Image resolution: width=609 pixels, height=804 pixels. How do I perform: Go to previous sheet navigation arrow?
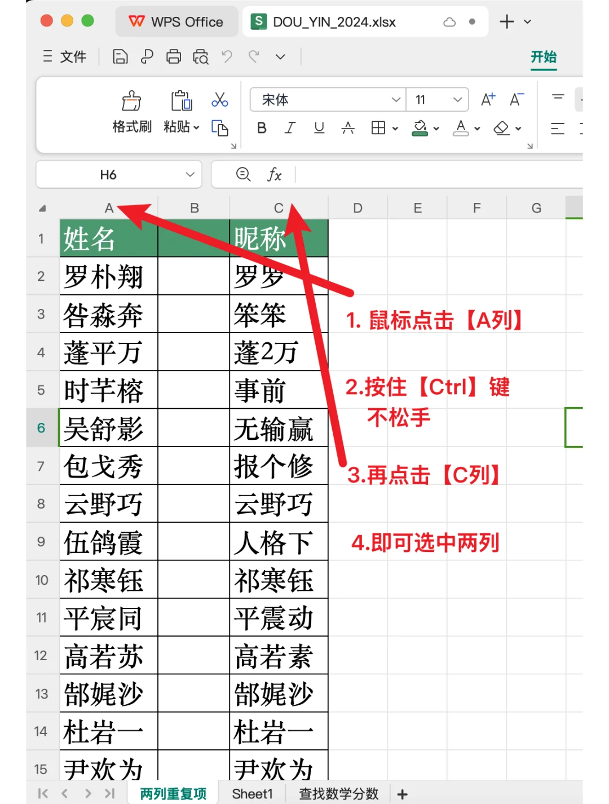point(65,793)
